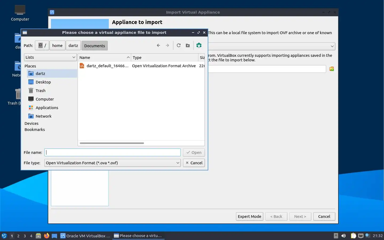The width and height of the screenshot is (384, 240).
Task: Open the notification alert tray icon
Action: coord(367,235)
